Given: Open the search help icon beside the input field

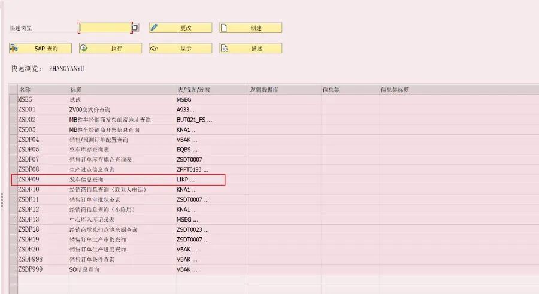Looking at the screenshot, I should click(x=135, y=28).
